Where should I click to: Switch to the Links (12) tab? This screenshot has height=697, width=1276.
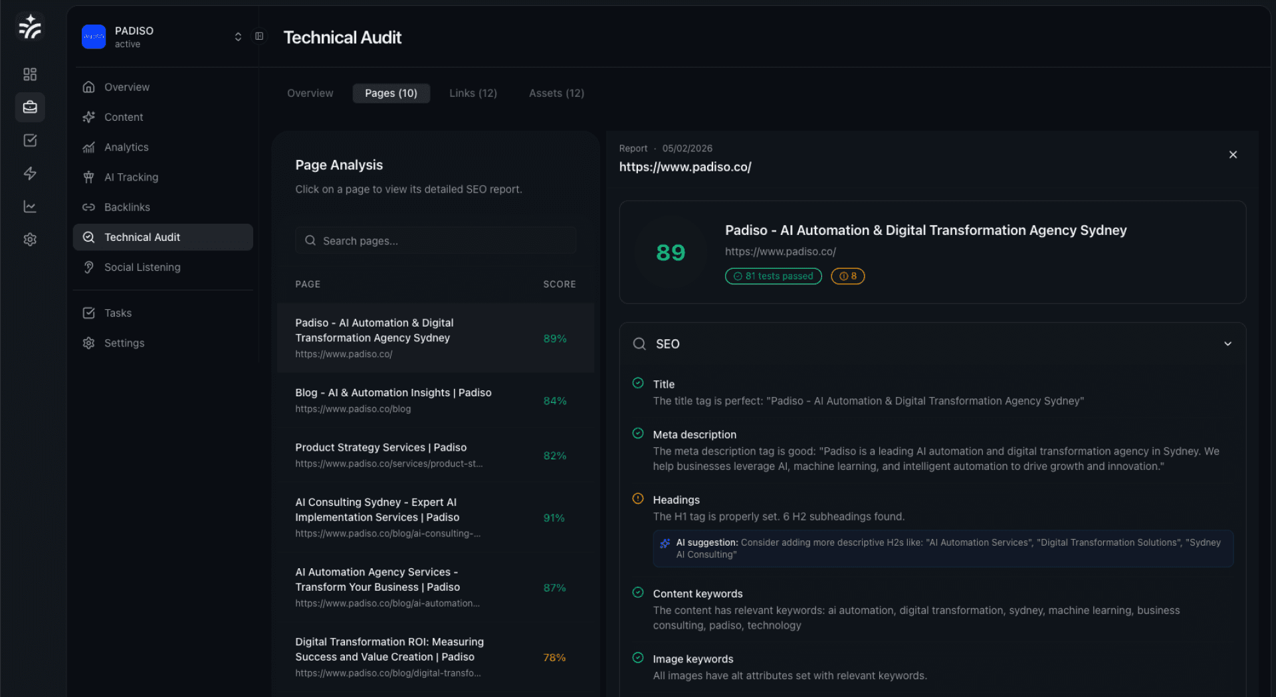(473, 93)
